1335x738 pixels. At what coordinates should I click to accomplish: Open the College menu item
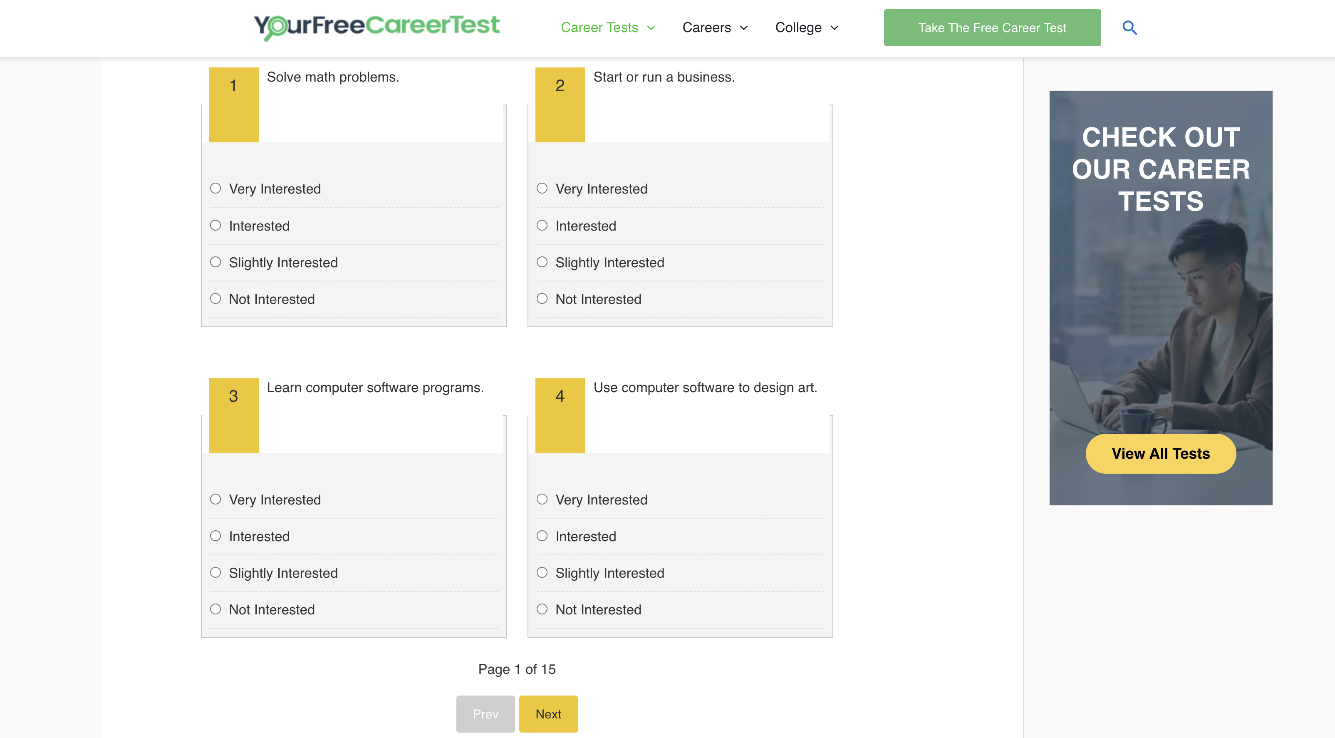pos(798,28)
